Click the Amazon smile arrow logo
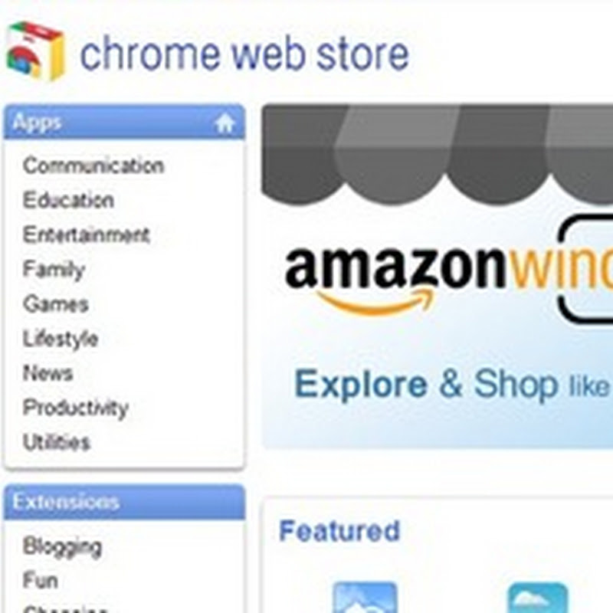 click(x=376, y=302)
